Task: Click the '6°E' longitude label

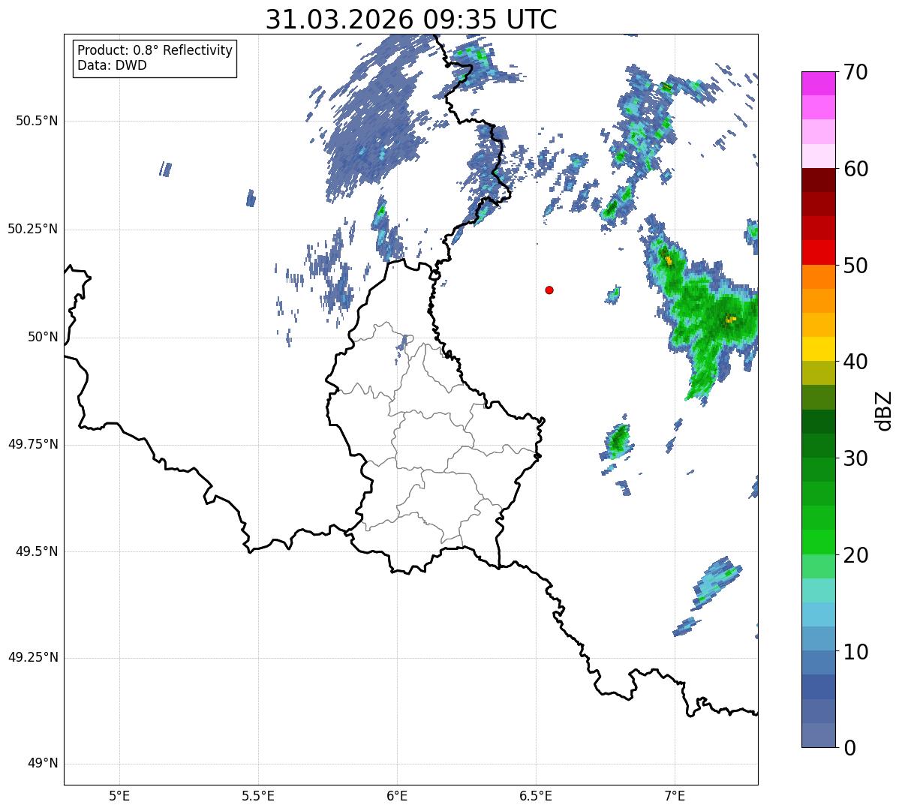Action: [x=397, y=795]
